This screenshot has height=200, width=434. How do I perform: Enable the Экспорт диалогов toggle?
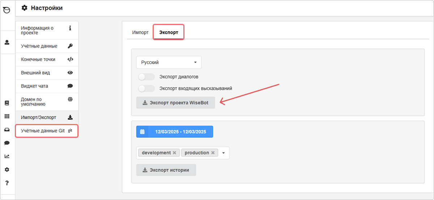click(146, 77)
